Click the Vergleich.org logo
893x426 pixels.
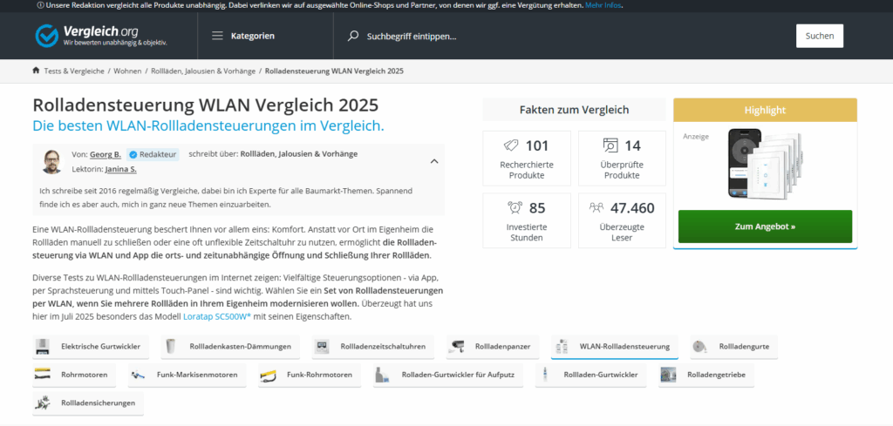tap(100, 36)
